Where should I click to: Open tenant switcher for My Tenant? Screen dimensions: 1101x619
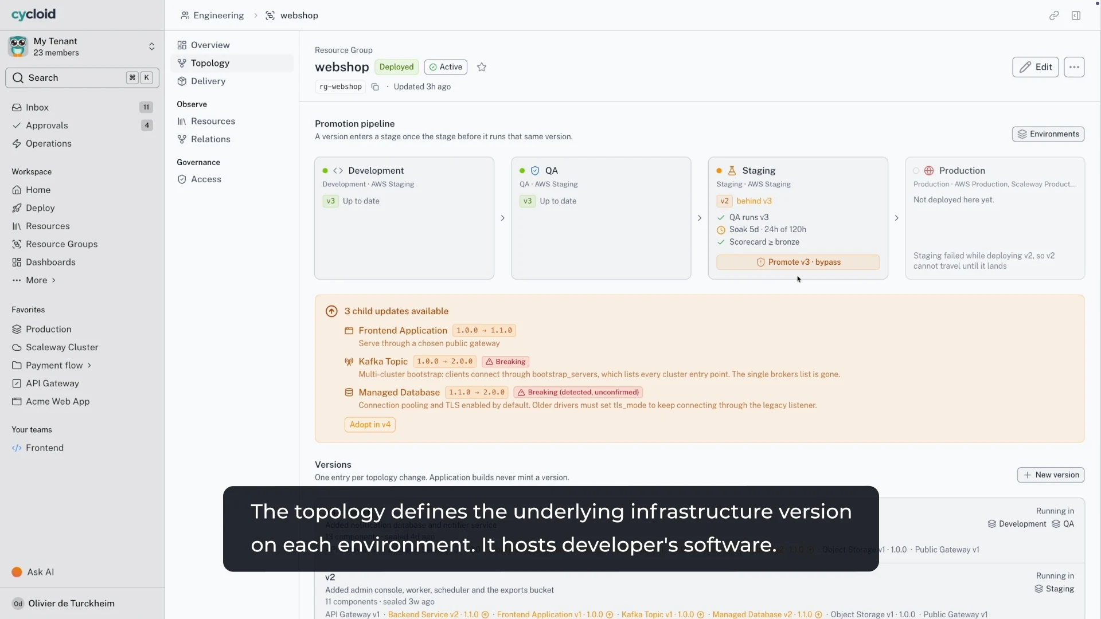[83, 46]
